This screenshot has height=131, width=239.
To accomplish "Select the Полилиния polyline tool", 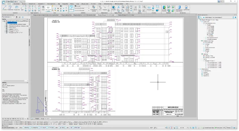I will [10, 8].
